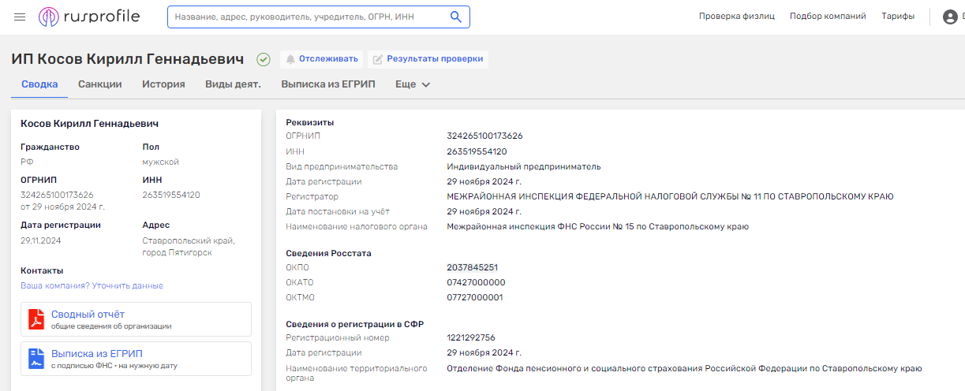
Task: Click the Контакты label
Action: point(42,270)
